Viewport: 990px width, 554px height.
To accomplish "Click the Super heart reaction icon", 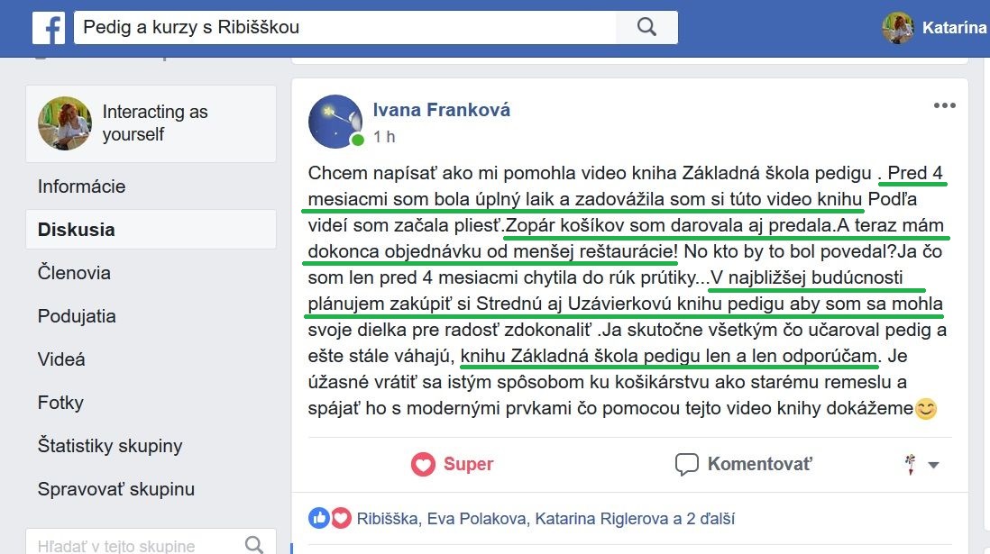I will point(423,465).
